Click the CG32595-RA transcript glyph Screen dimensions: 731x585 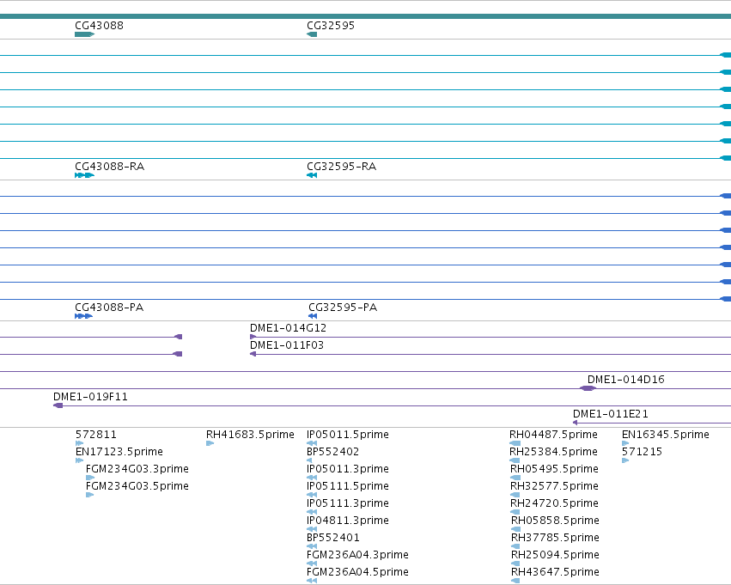(x=312, y=175)
